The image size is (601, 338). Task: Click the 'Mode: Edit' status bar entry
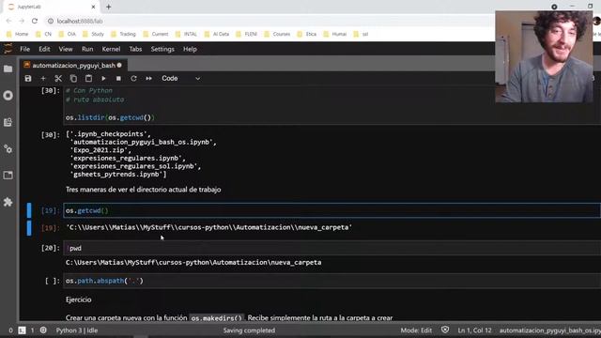(x=416, y=330)
